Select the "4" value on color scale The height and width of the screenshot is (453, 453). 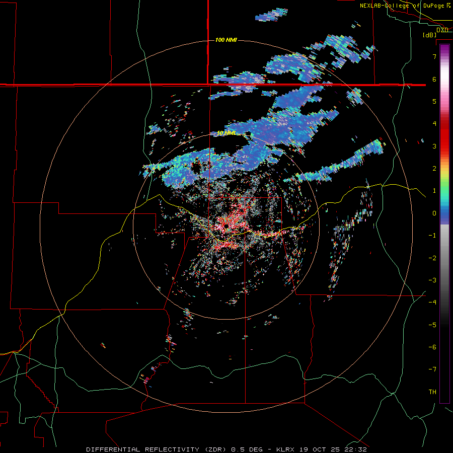point(434,124)
